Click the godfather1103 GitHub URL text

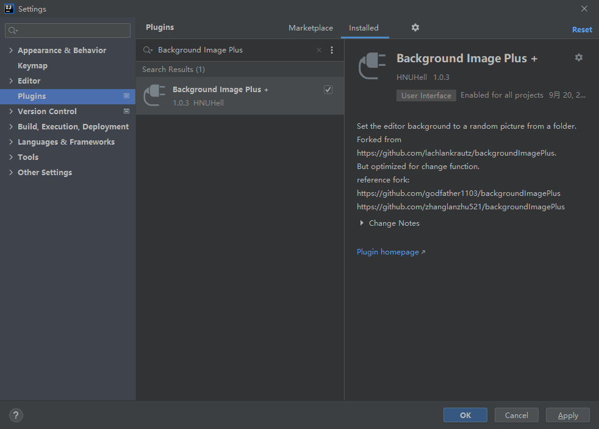tap(459, 193)
